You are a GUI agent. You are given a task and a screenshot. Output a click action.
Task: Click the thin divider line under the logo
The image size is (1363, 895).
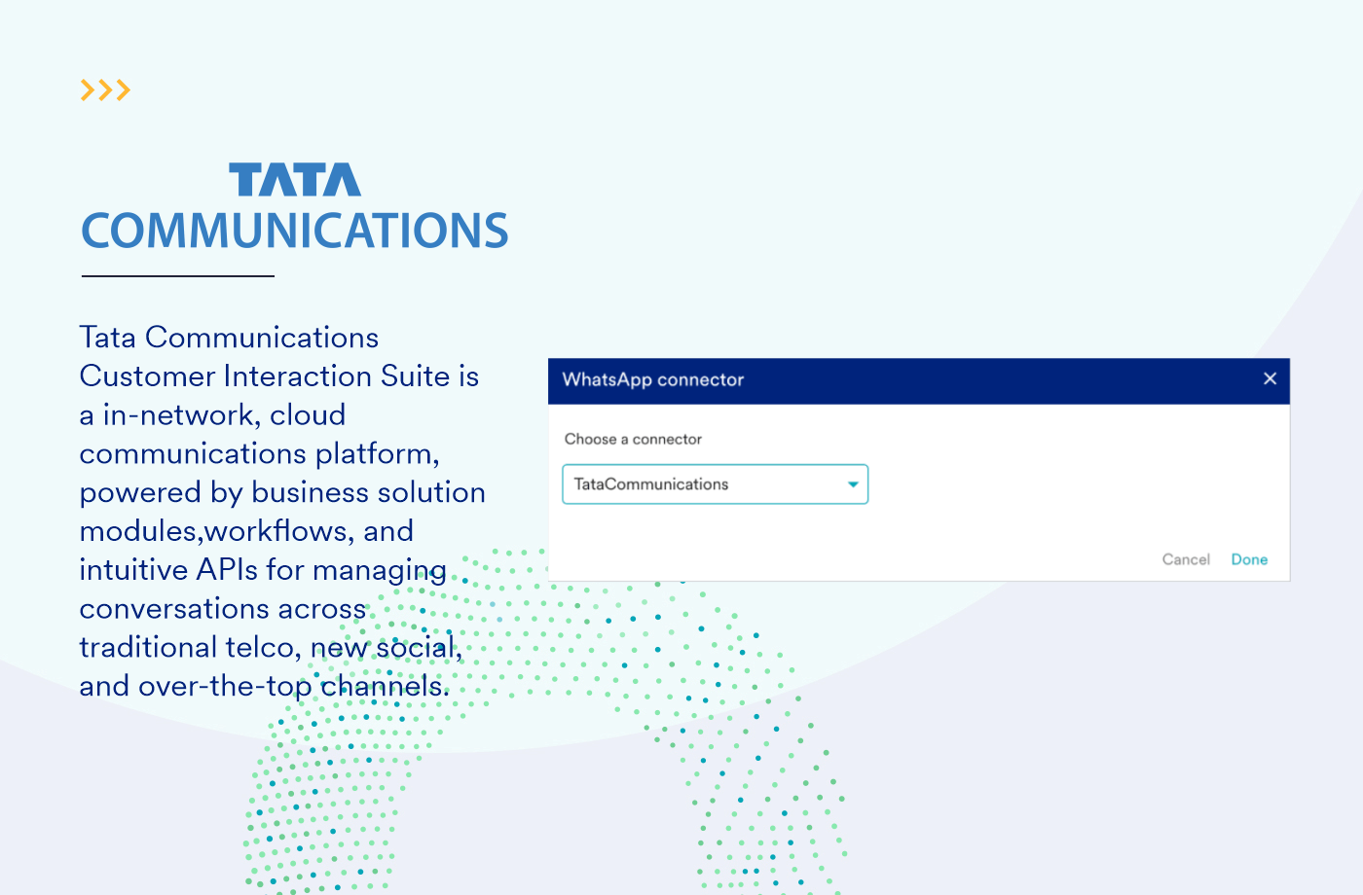click(x=178, y=276)
